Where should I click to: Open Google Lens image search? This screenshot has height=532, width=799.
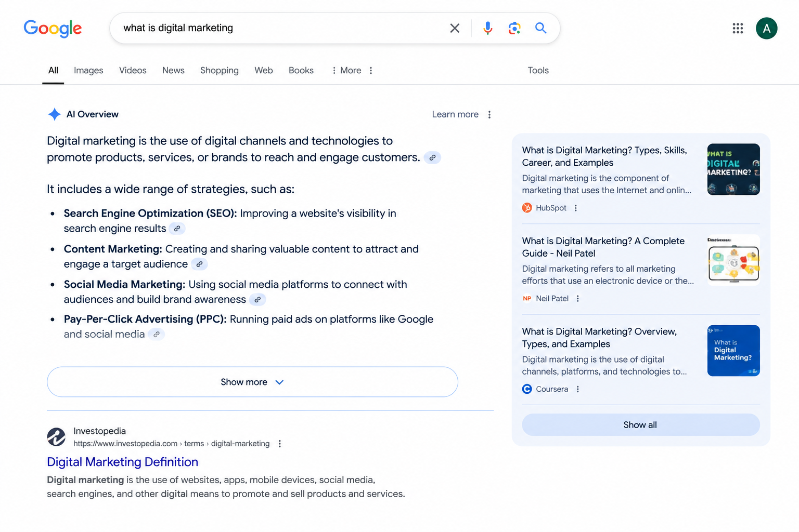[514, 28]
